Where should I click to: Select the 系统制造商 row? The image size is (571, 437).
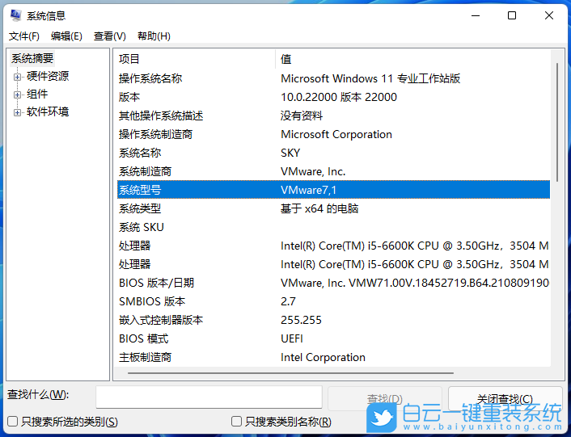point(333,171)
